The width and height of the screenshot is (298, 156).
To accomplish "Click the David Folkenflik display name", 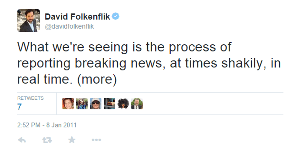I will [77, 17].
